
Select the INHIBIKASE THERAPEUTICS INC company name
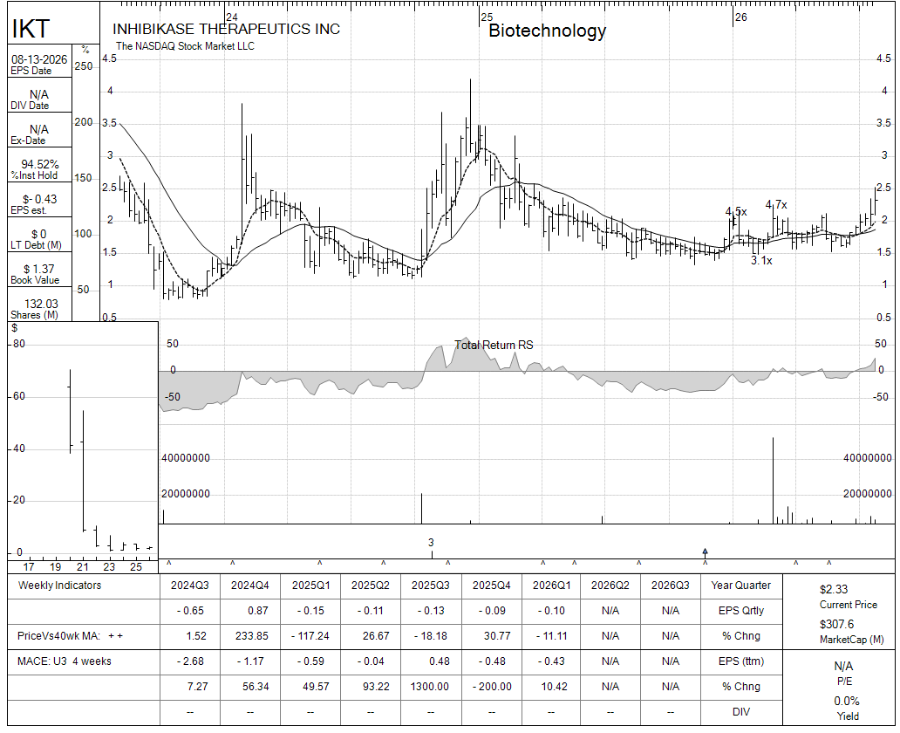pos(226,30)
